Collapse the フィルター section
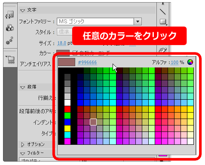The width and height of the screenshot is (205, 165). (23, 153)
